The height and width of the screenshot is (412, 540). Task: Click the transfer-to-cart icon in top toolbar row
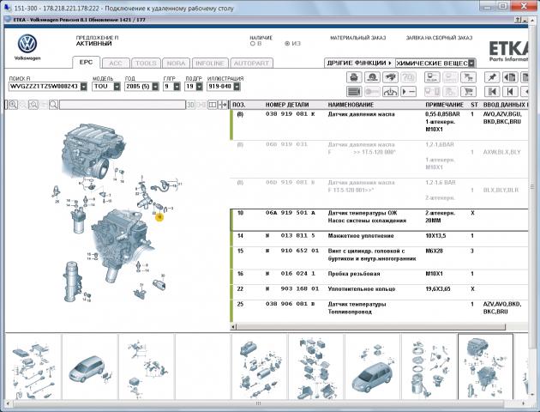468,77
